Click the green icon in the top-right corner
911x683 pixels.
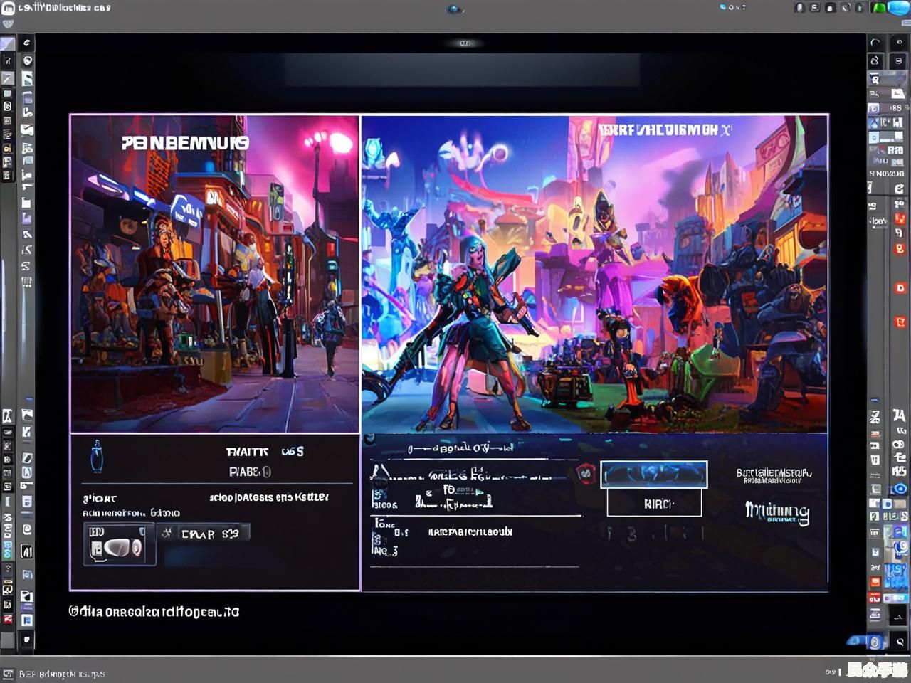880,8
